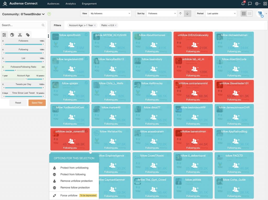Remove the Account Age filter chip
The image size is (268, 200).
(x=95, y=25)
